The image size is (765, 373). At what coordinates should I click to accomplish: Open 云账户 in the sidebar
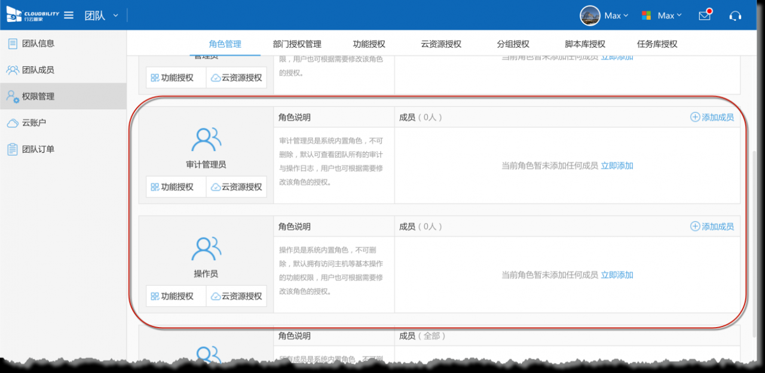tap(34, 123)
